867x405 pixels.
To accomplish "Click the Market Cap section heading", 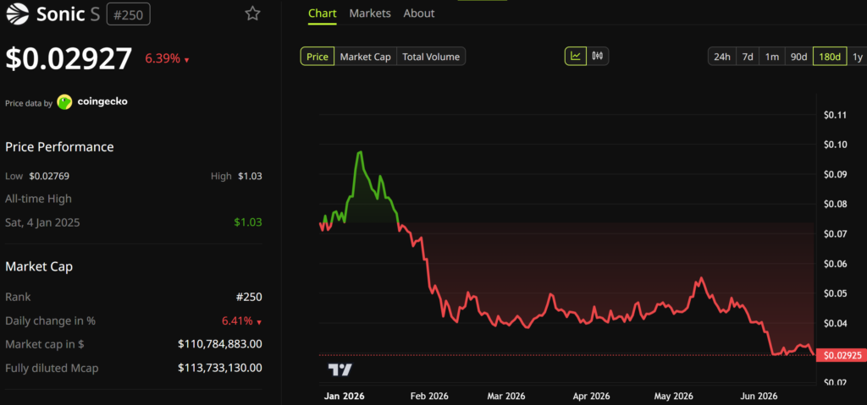I will click(x=39, y=266).
